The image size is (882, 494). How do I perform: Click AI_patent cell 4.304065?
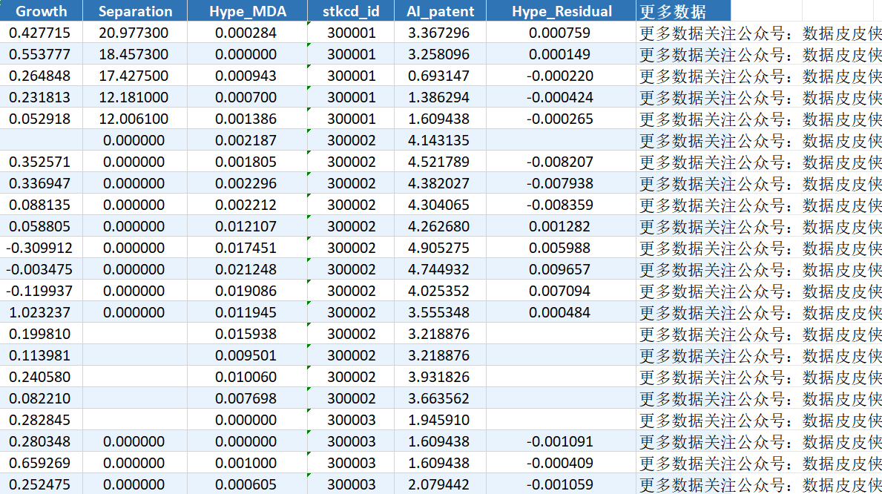[440, 204]
